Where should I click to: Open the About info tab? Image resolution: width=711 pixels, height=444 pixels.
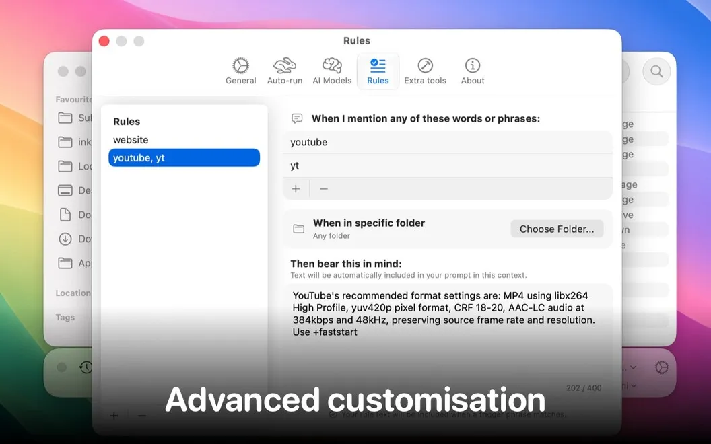(473, 71)
